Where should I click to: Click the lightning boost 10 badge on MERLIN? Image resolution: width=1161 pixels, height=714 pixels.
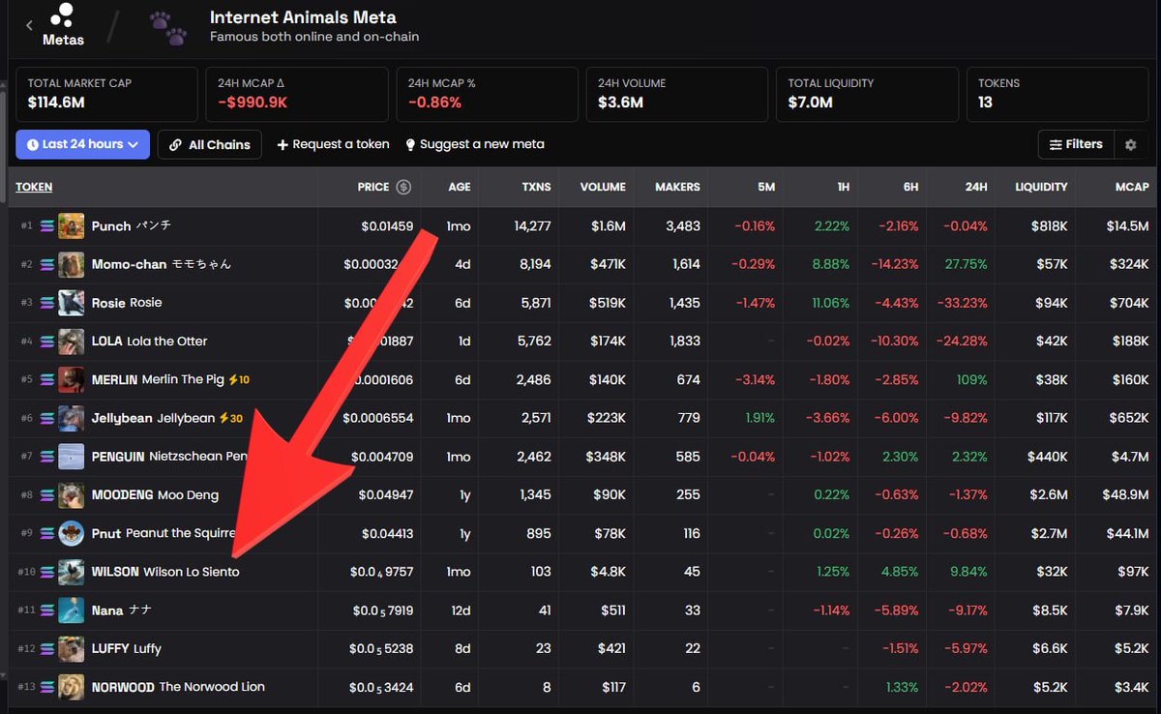(238, 379)
